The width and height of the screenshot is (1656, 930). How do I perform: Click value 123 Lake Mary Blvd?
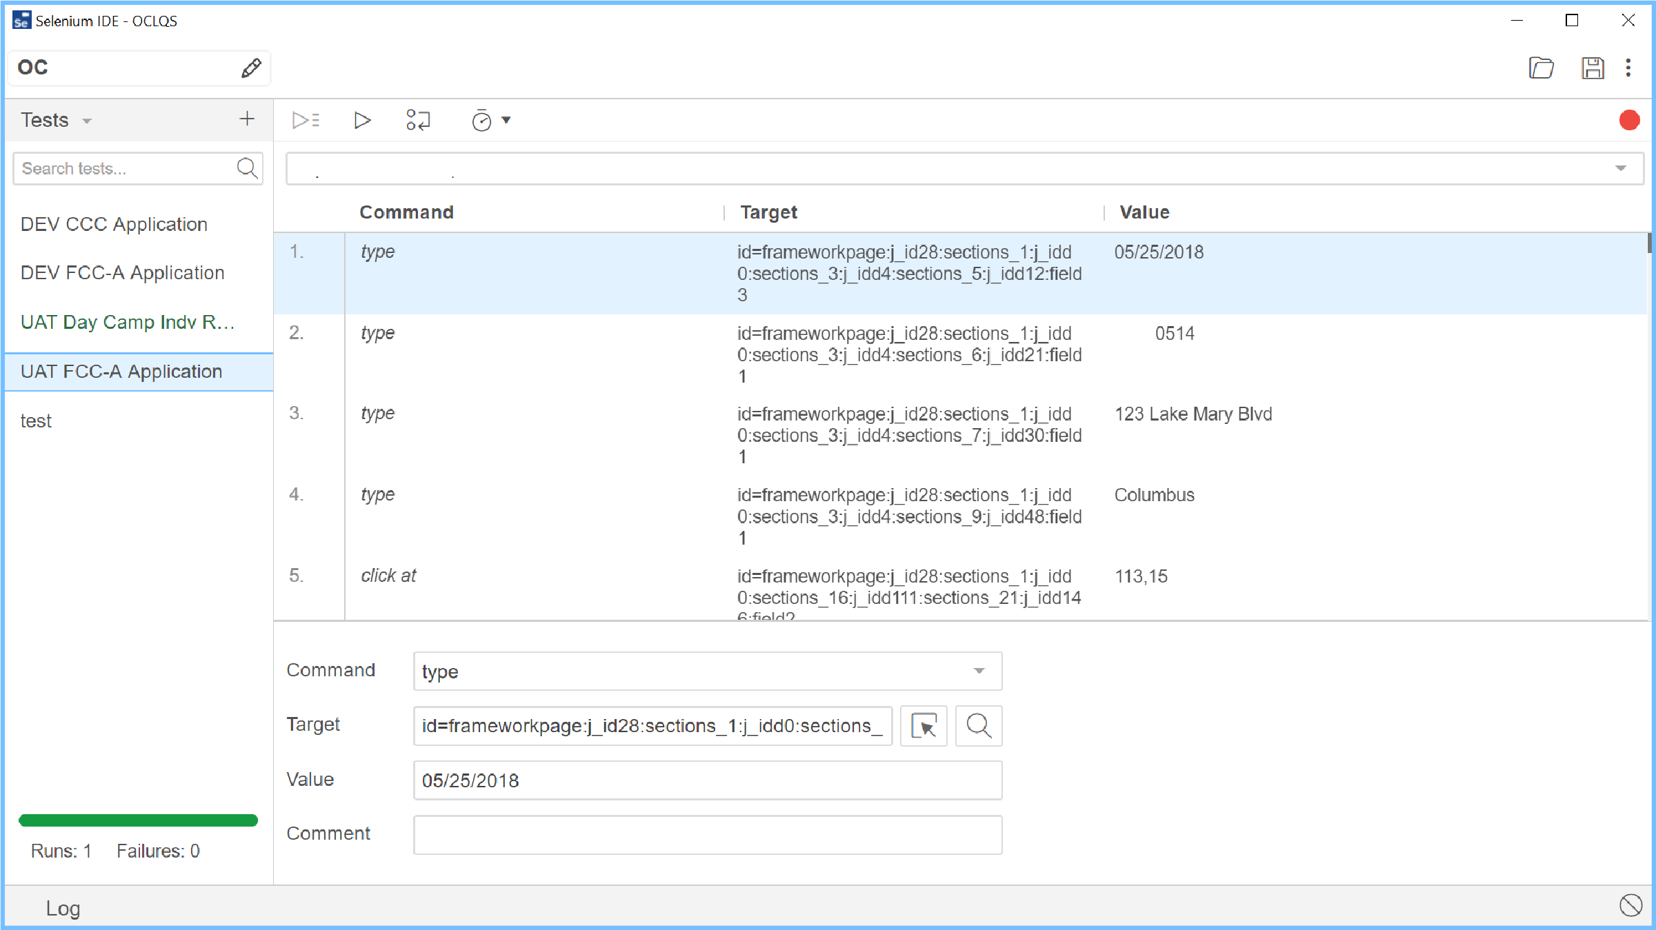click(x=1193, y=414)
